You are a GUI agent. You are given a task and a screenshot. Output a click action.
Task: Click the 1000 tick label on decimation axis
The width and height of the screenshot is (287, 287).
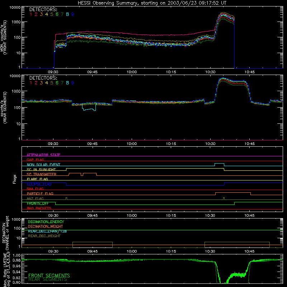coord(16,219)
